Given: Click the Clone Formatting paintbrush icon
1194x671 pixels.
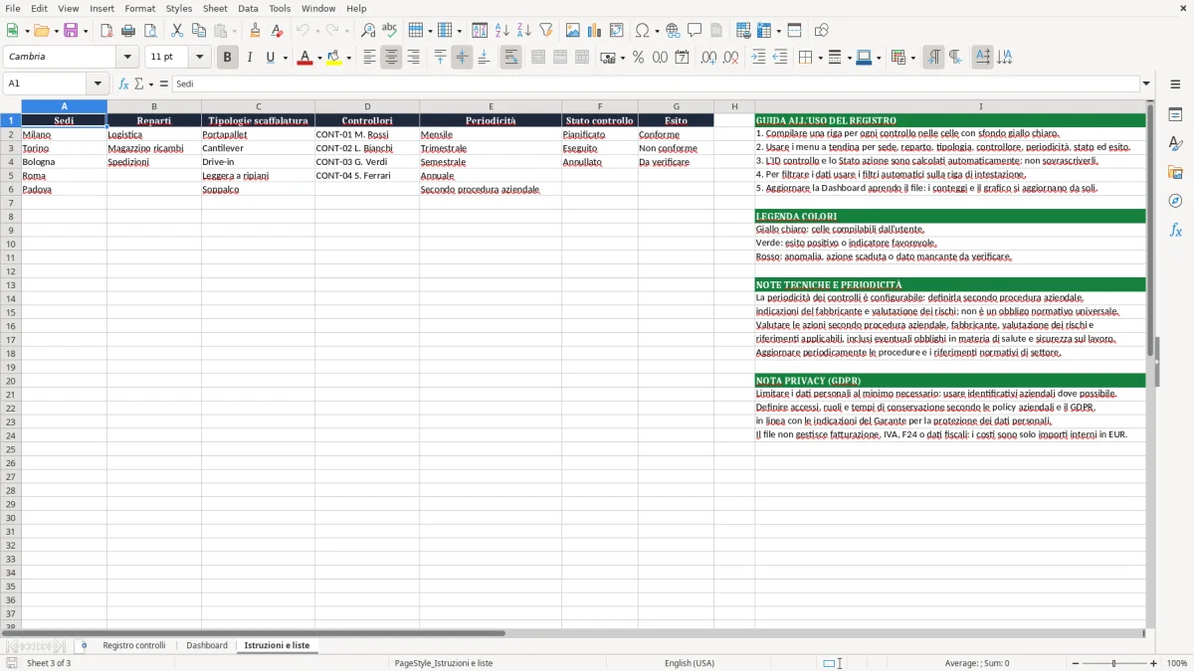Looking at the screenshot, I should 255,31.
